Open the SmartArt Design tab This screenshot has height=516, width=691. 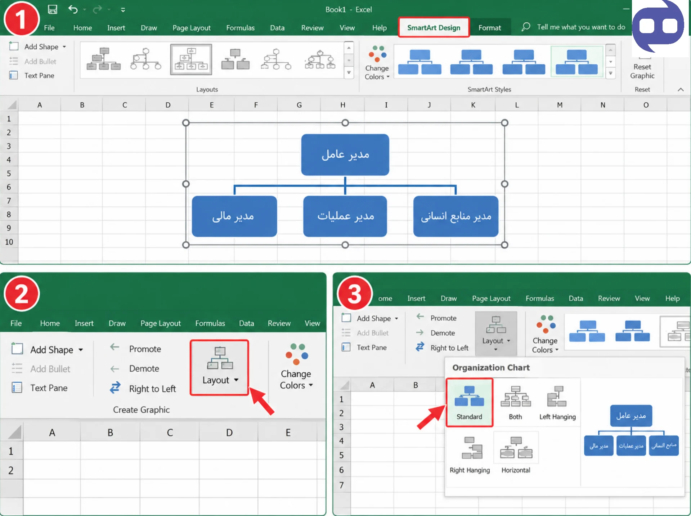(434, 27)
